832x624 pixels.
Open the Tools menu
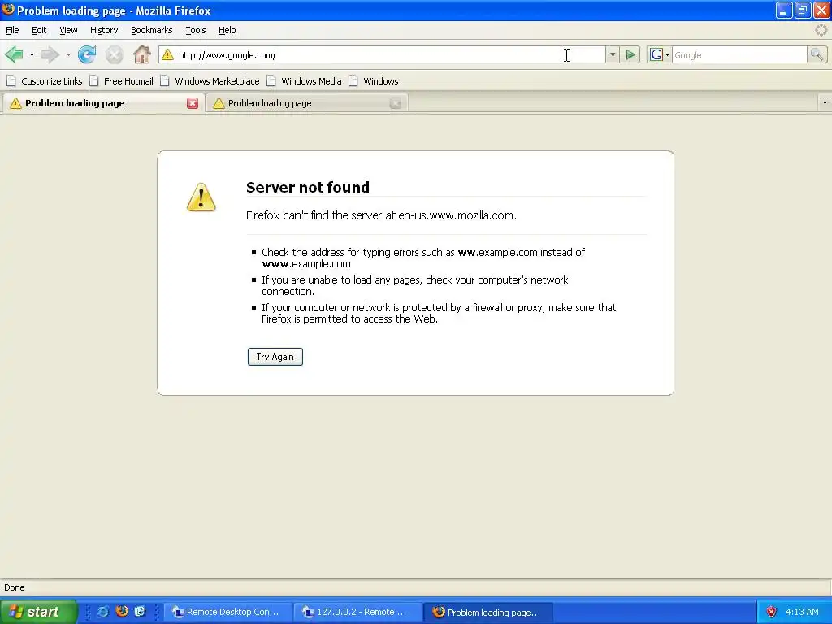point(195,30)
